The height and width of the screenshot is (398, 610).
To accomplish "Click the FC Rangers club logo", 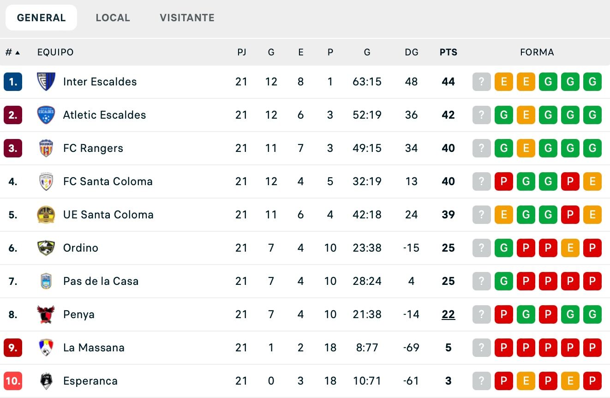I will [47, 148].
